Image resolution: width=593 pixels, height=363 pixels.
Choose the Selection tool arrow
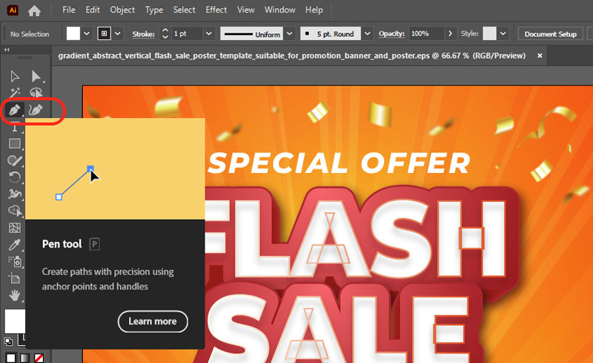[14, 76]
